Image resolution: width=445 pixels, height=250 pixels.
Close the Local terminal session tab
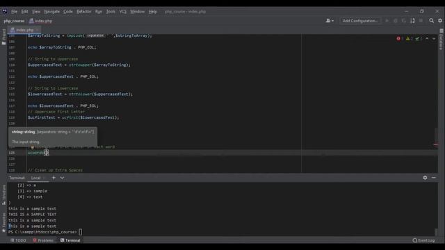[x=44, y=178]
